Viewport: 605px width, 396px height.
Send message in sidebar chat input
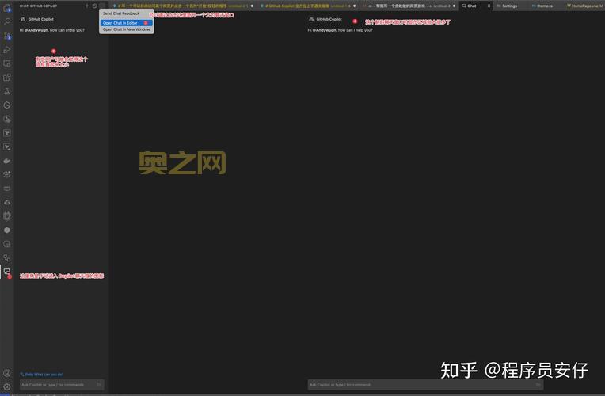pyautogui.click(x=99, y=384)
